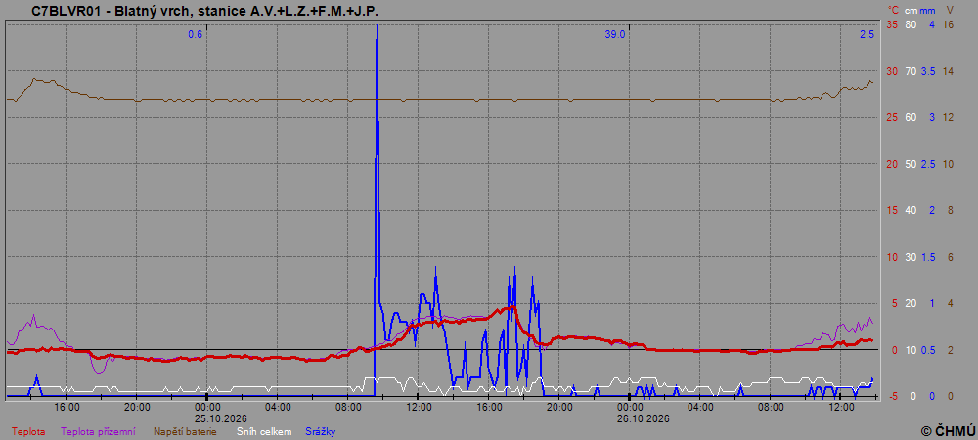Image resolution: width=978 pixels, height=440 pixels.
Task: Click the 0.6 precipitation total label
Action: [196, 35]
